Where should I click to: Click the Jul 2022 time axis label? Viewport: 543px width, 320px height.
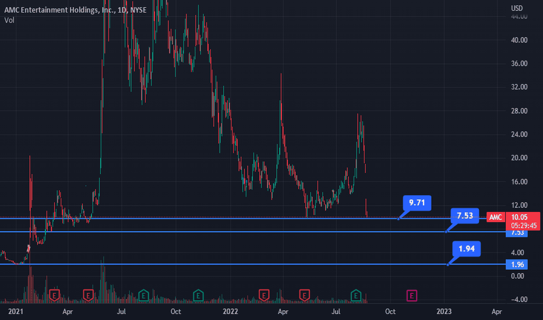[336, 312]
